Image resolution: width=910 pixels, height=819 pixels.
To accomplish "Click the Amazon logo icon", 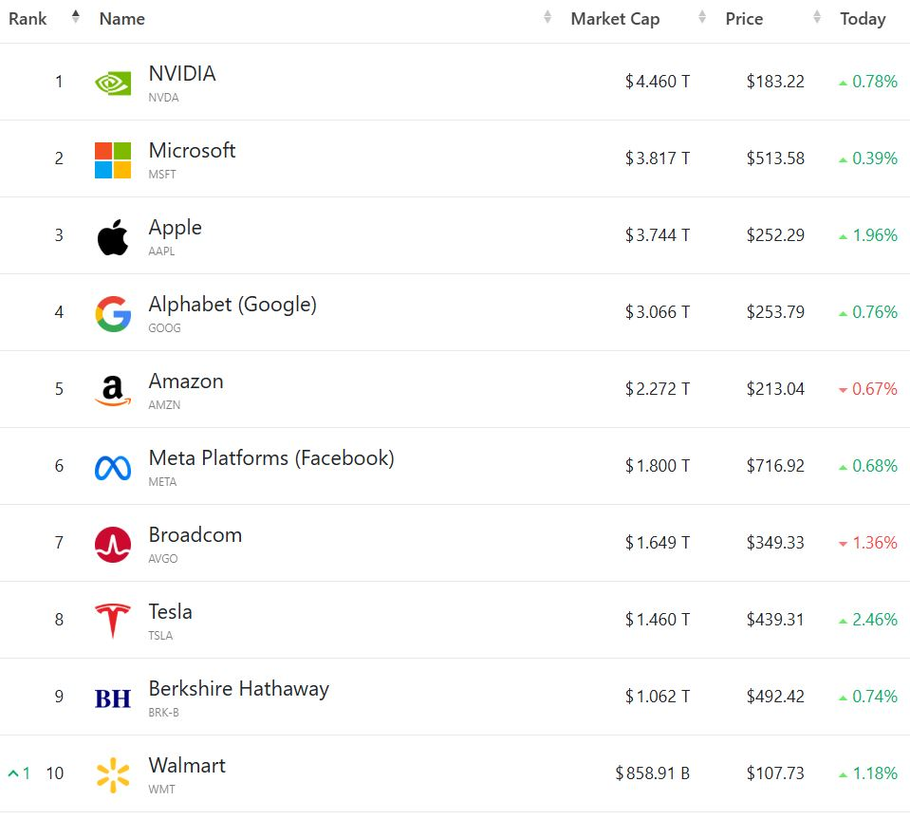I will tap(113, 390).
